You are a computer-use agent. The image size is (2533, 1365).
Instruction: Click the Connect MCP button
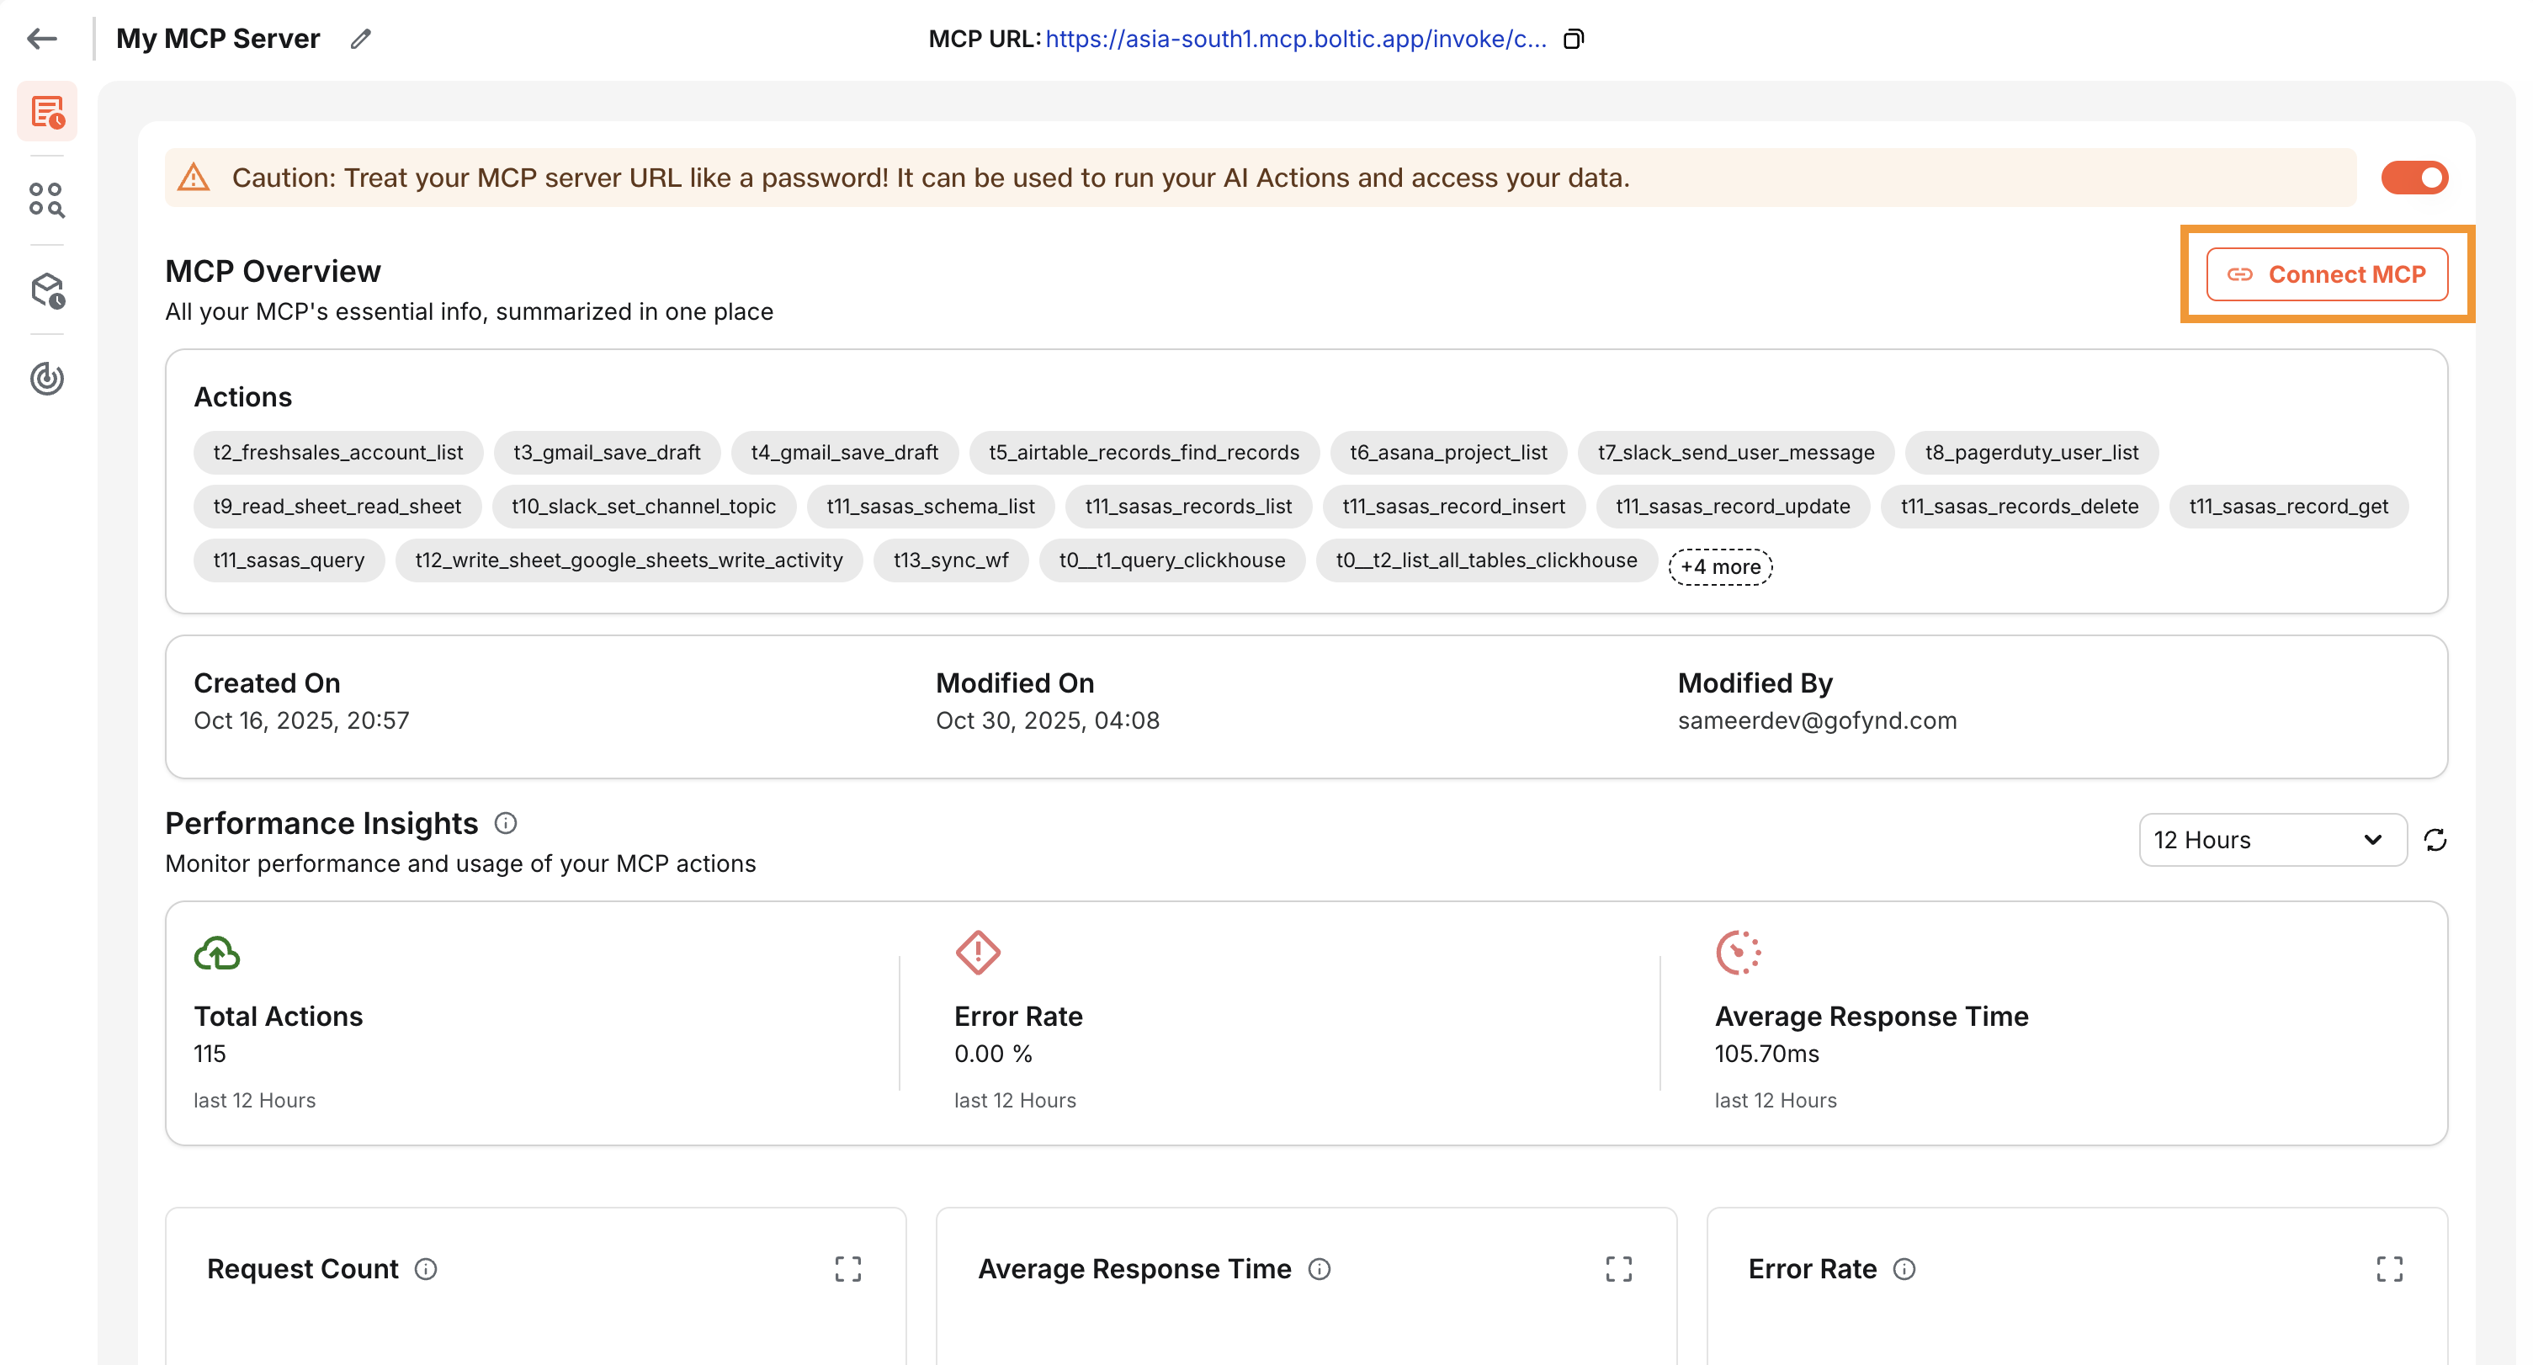2327,274
